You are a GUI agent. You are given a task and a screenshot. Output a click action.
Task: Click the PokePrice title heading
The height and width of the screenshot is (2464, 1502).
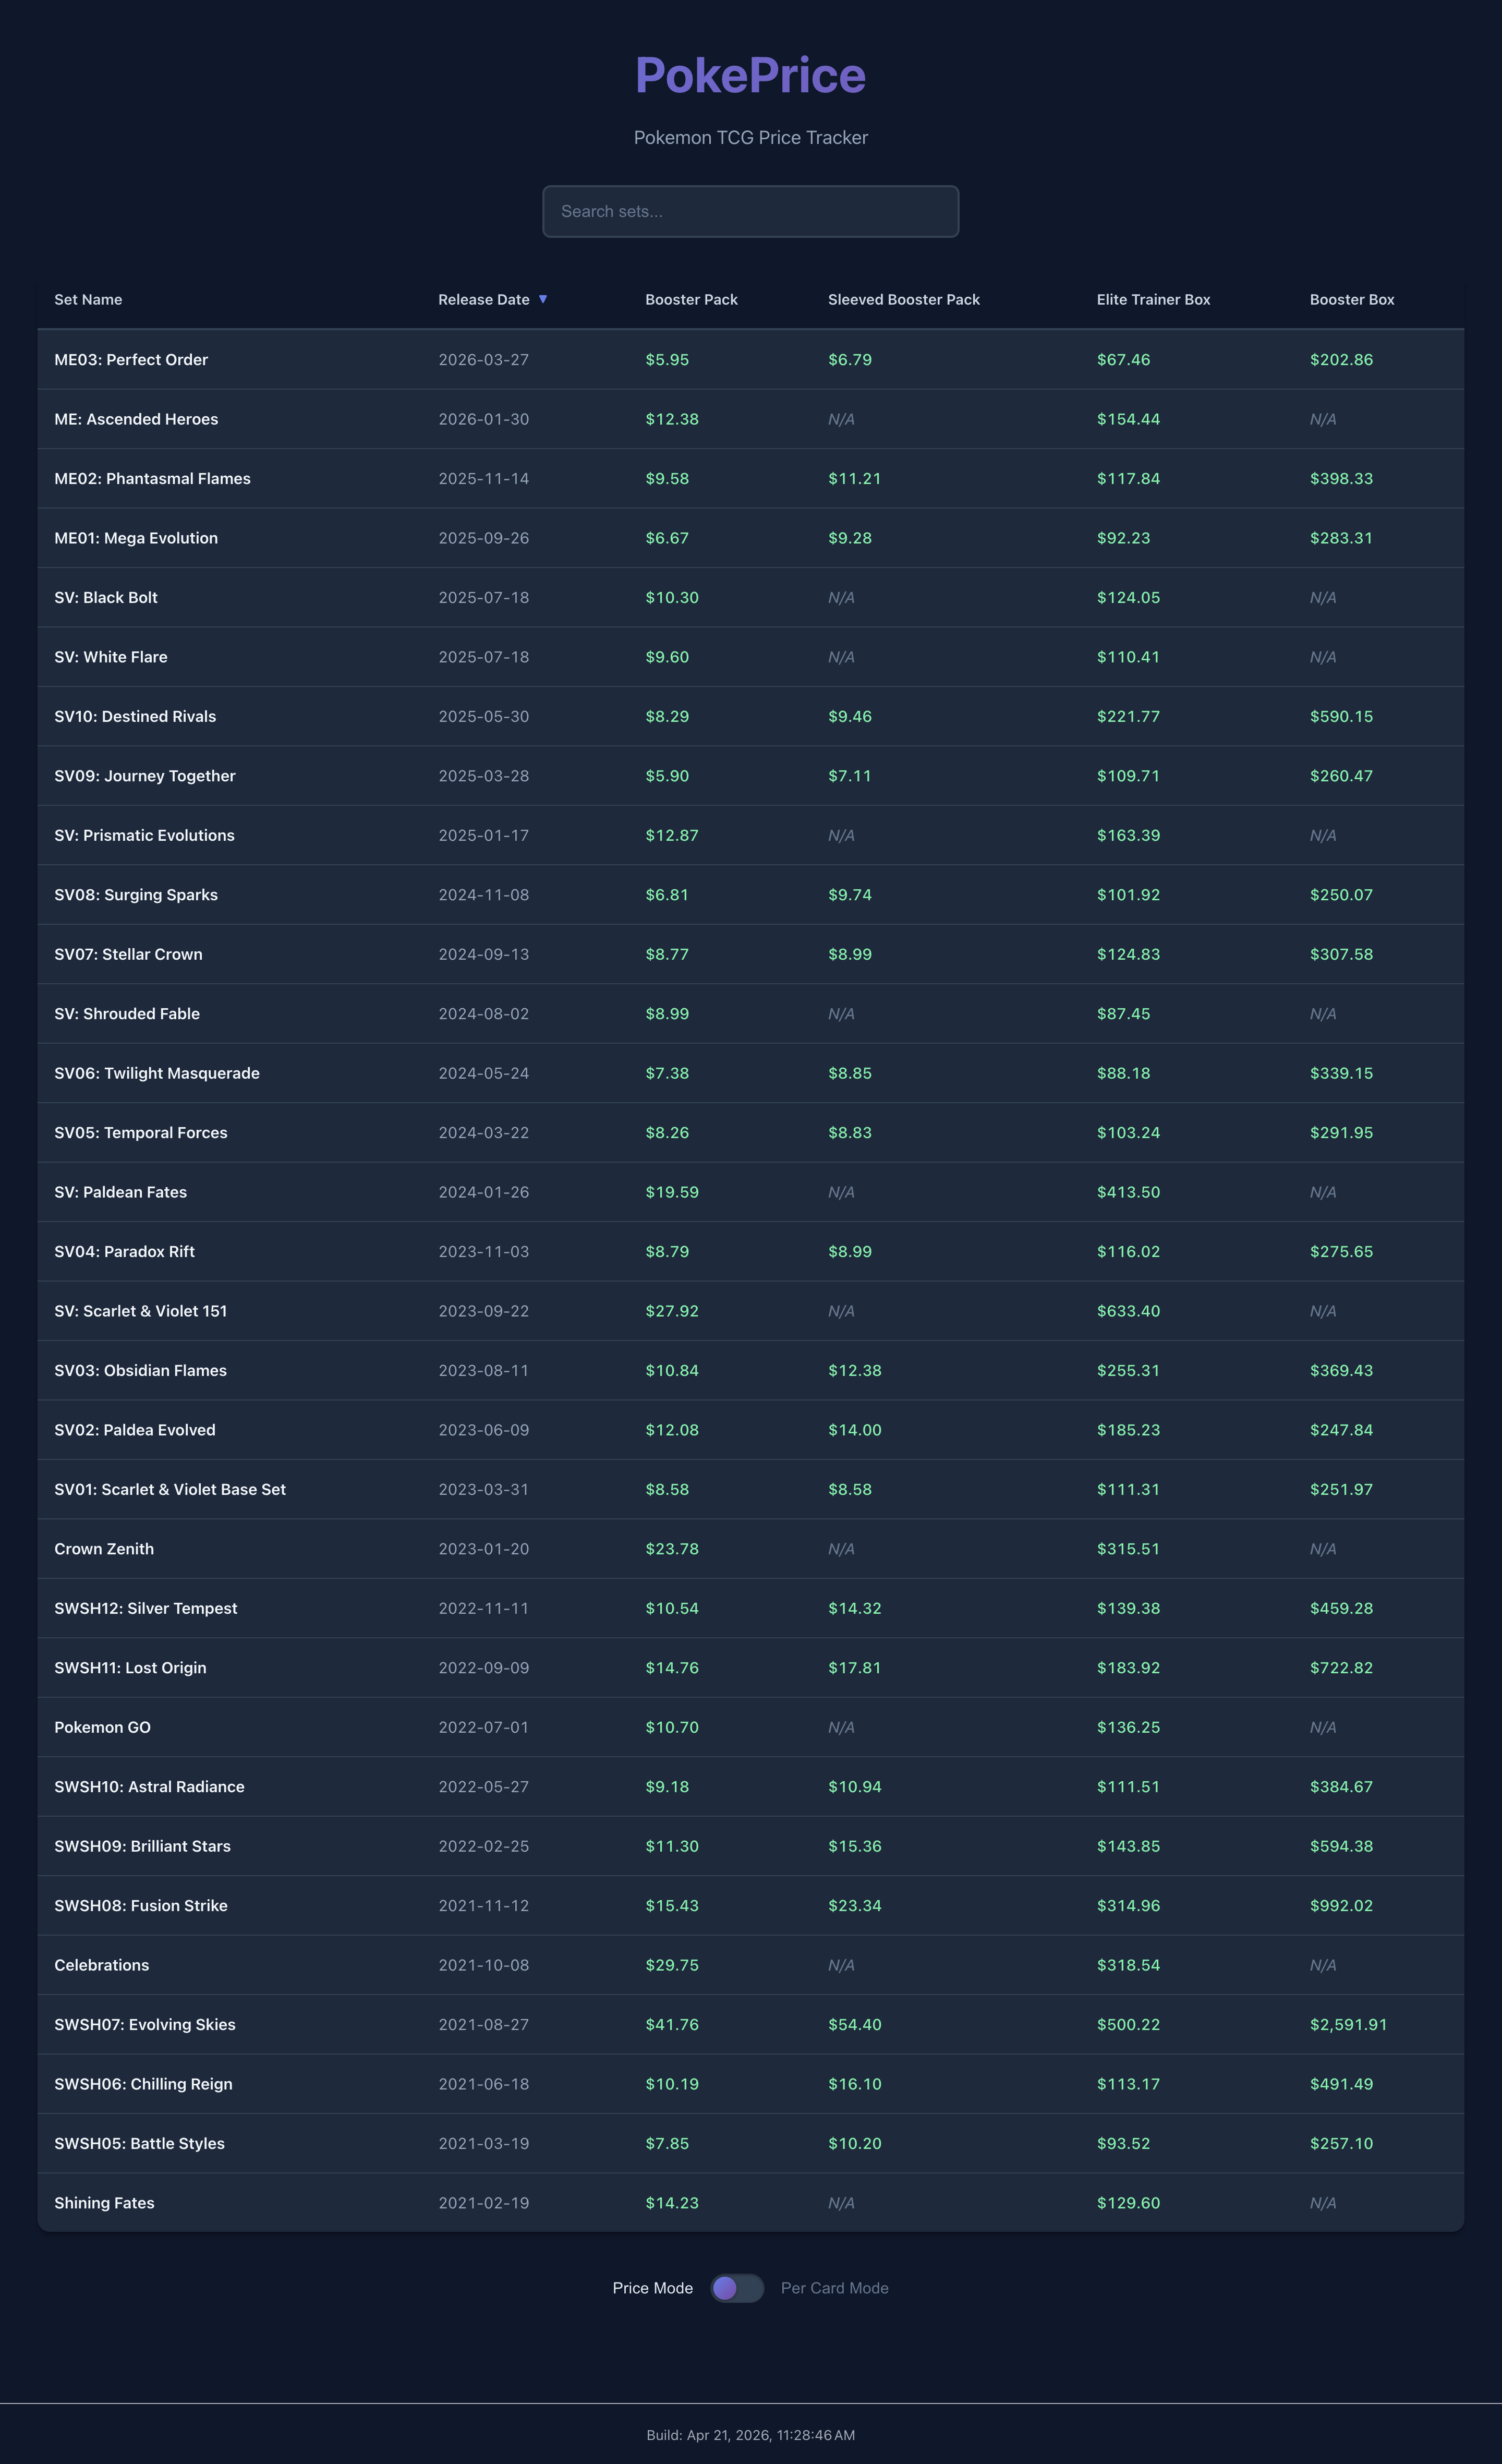tap(749, 74)
